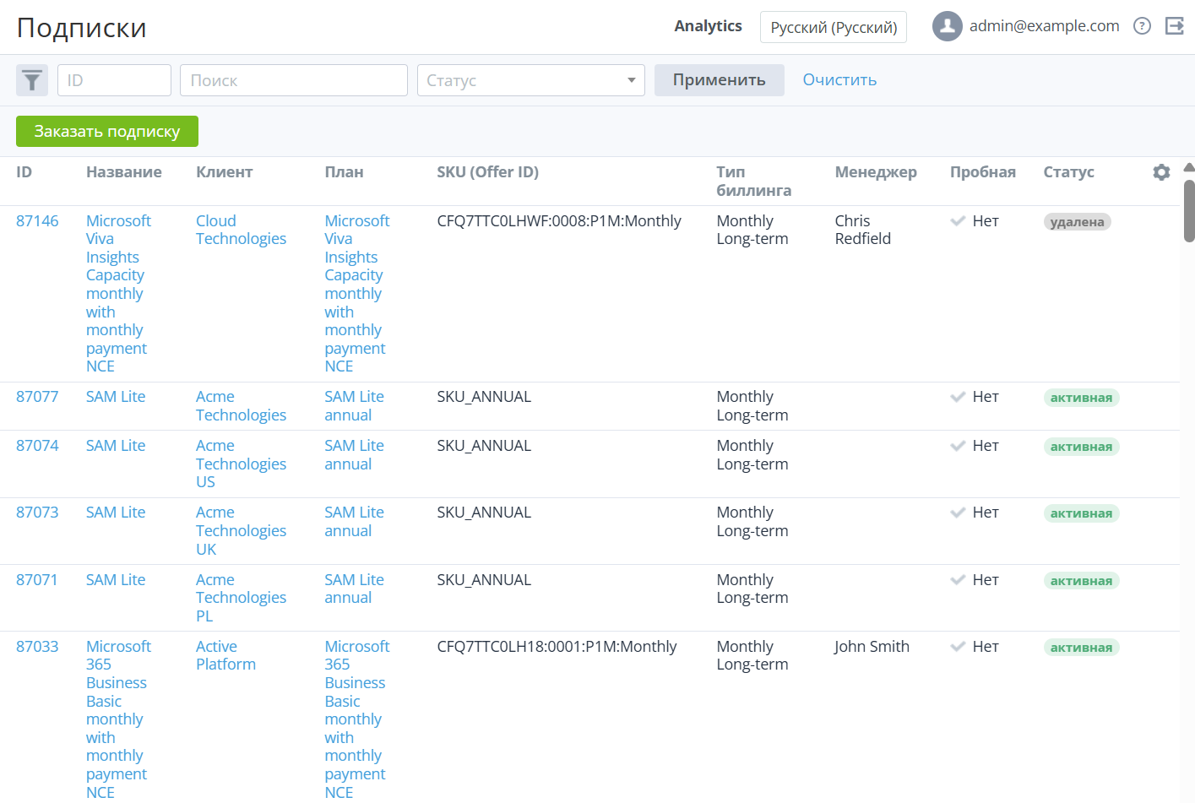Image resolution: width=1195 pixels, height=803 pixels.
Task: Click the vertical scrollbar thumb
Action: (x=1189, y=211)
